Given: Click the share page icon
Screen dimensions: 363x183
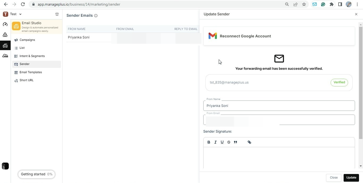Looking at the screenshot, I should click(x=296, y=4).
